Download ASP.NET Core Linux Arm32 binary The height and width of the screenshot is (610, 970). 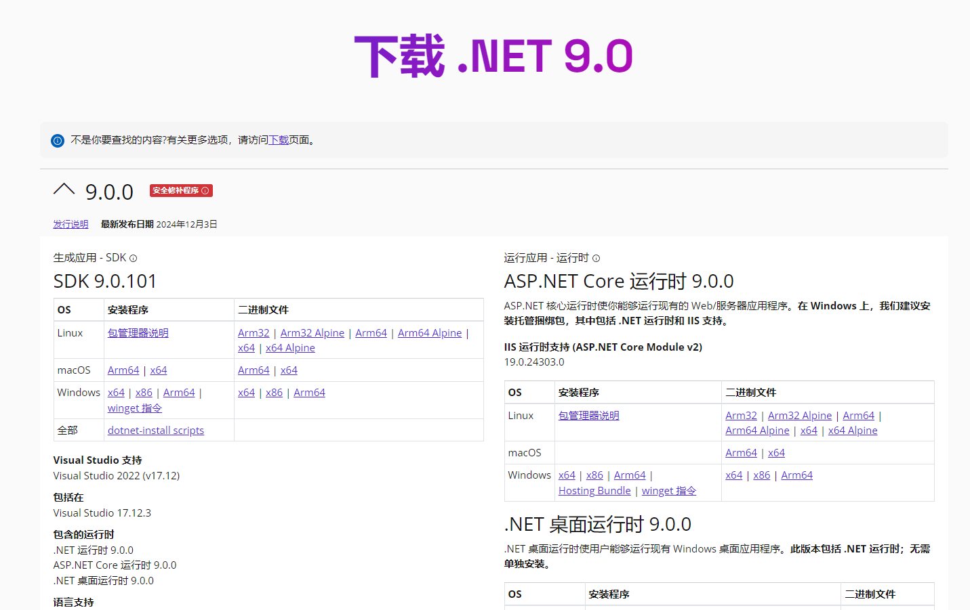pos(741,416)
